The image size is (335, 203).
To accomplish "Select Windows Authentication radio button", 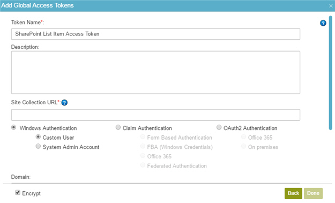I will pyautogui.click(x=14, y=127).
